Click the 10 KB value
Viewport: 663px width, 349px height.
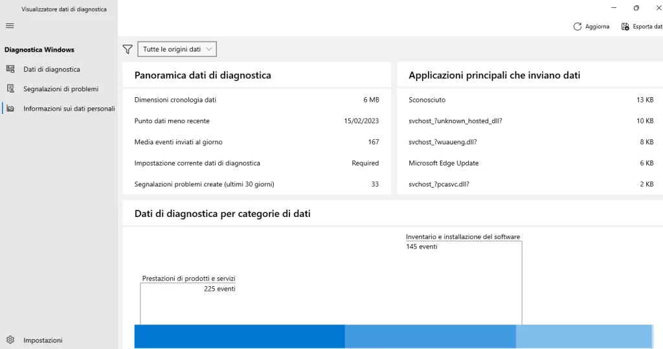click(645, 121)
